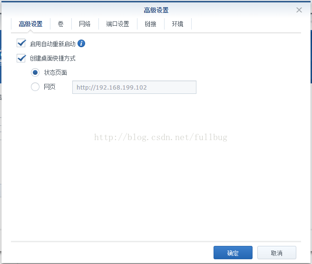Open the 高级设置 tab
Viewport: 312px width, 264px height.
(x=30, y=24)
